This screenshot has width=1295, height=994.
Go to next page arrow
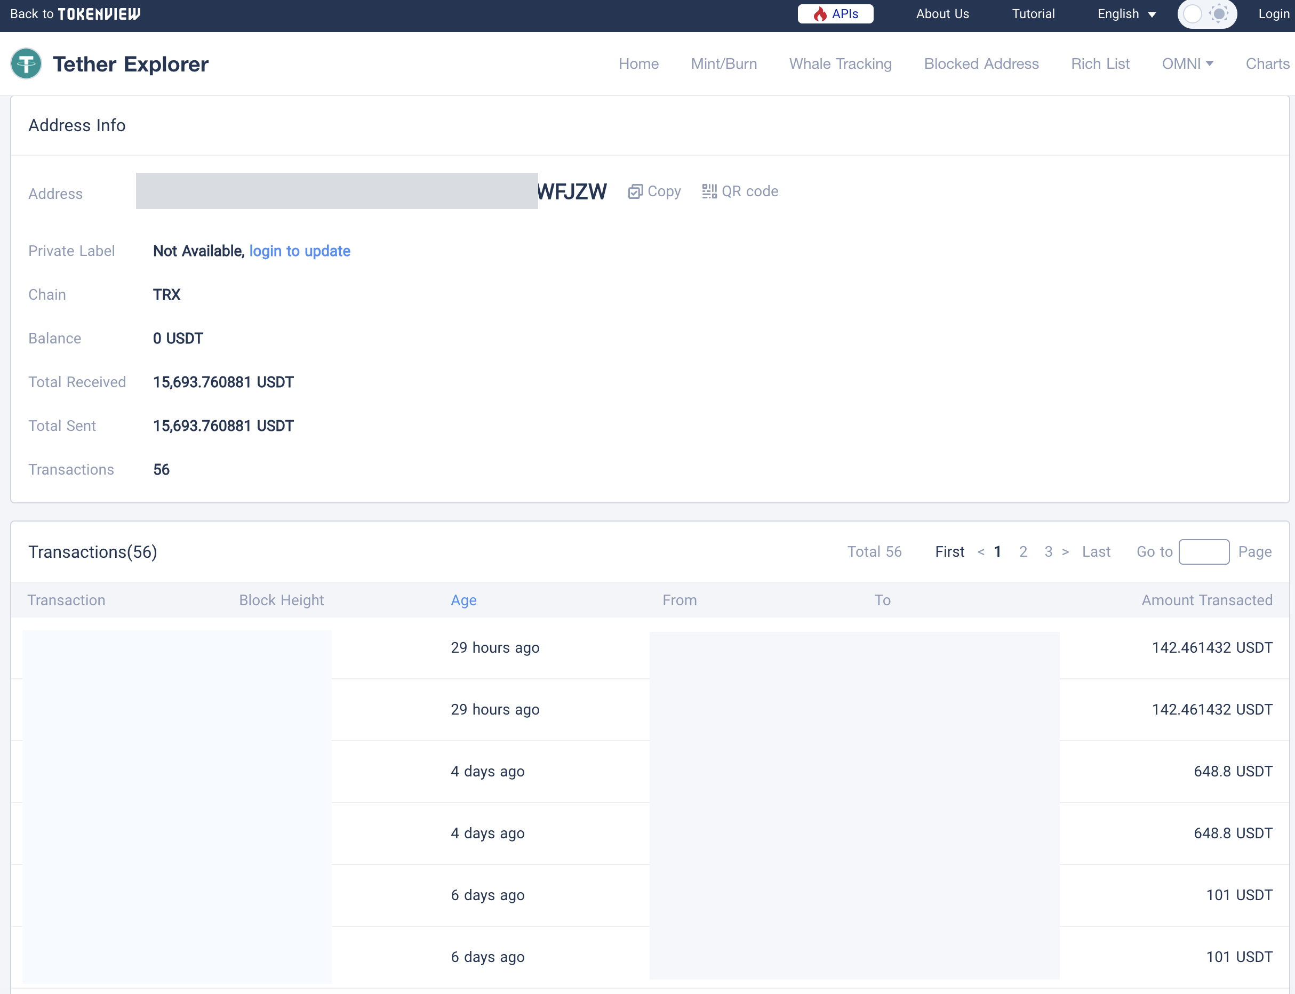click(1065, 551)
